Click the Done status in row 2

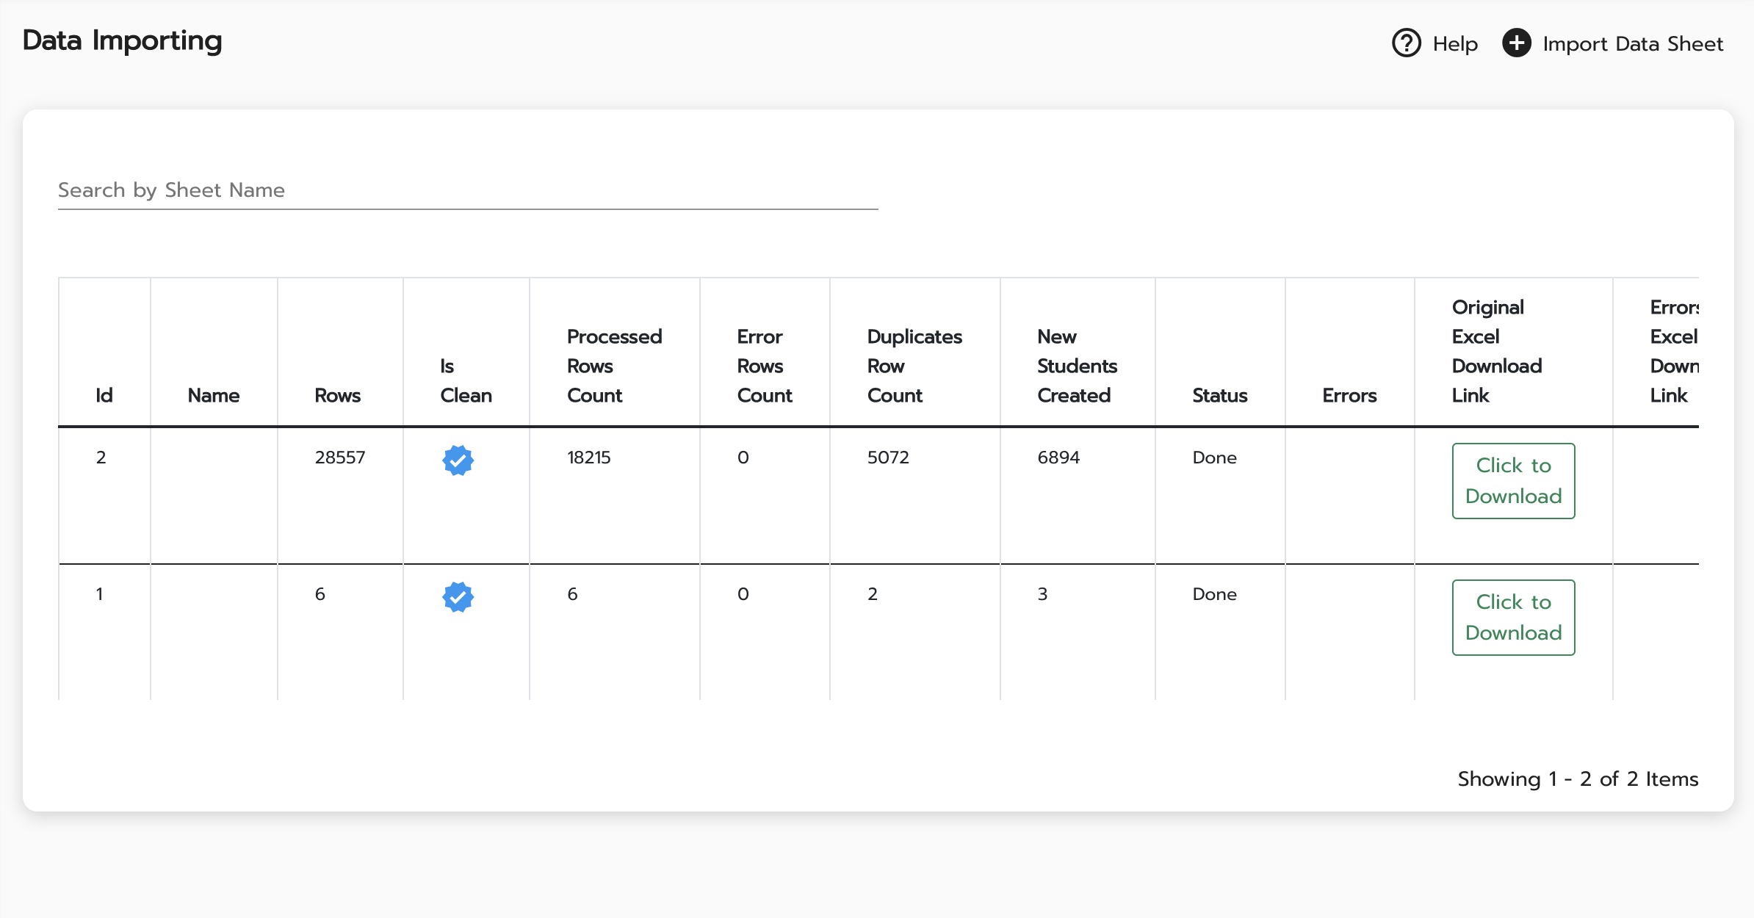pyautogui.click(x=1214, y=458)
